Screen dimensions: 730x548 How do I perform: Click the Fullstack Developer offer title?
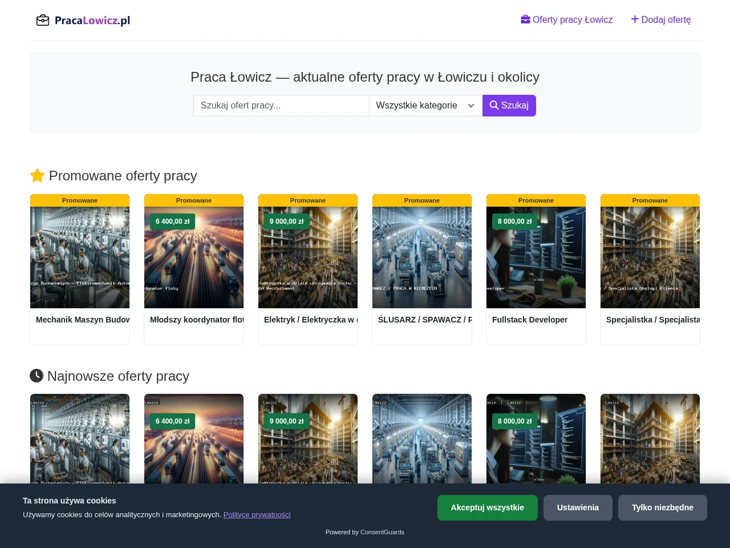click(x=530, y=320)
